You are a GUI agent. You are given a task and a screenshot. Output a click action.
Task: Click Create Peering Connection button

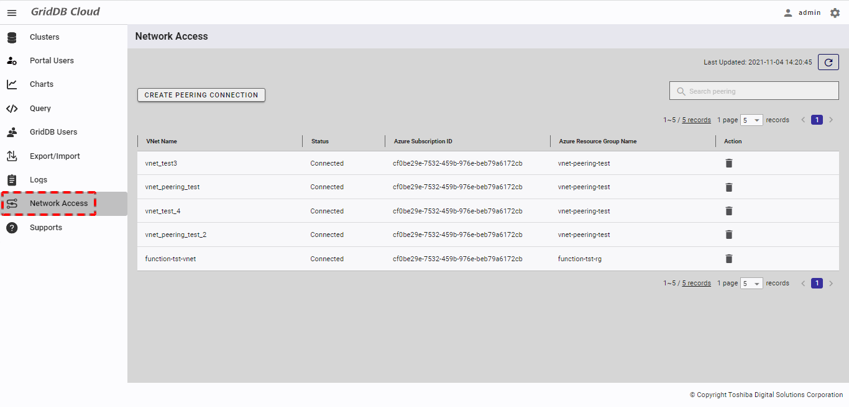point(201,95)
